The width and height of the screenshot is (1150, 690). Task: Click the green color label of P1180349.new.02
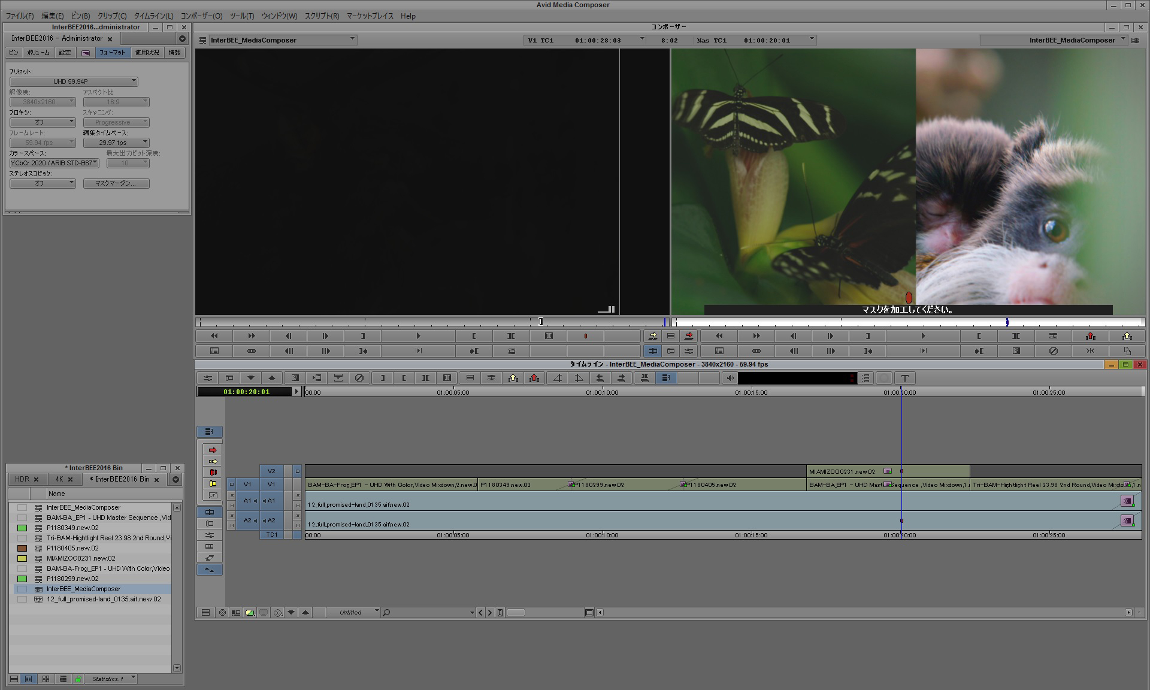[x=22, y=528]
